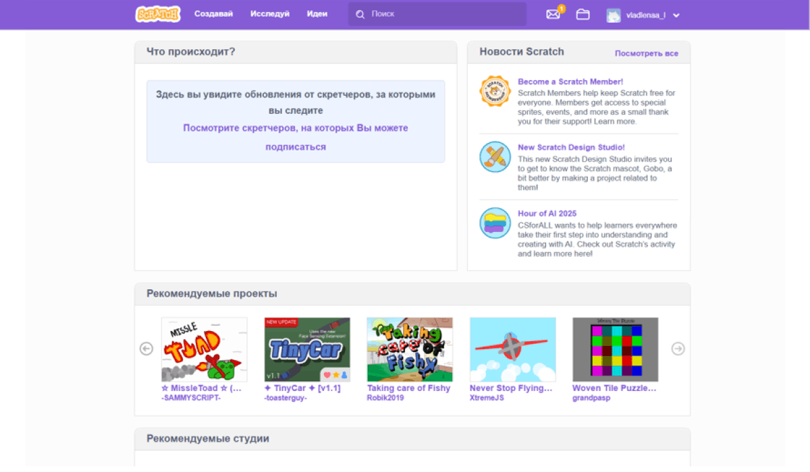Visit author link Robik2019
This screenshot has height=472, width=810.
point(385,398)
